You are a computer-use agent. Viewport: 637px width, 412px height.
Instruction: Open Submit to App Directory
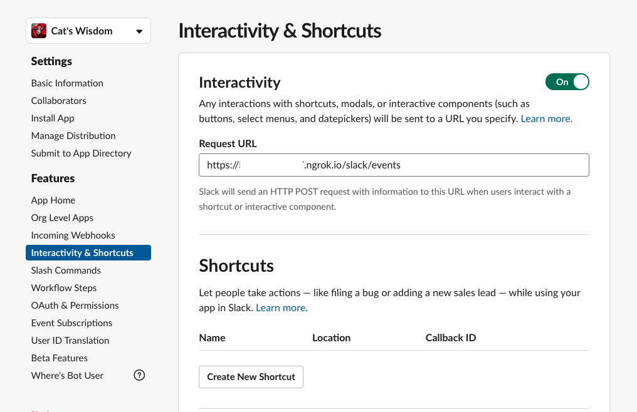click(82, 153)
